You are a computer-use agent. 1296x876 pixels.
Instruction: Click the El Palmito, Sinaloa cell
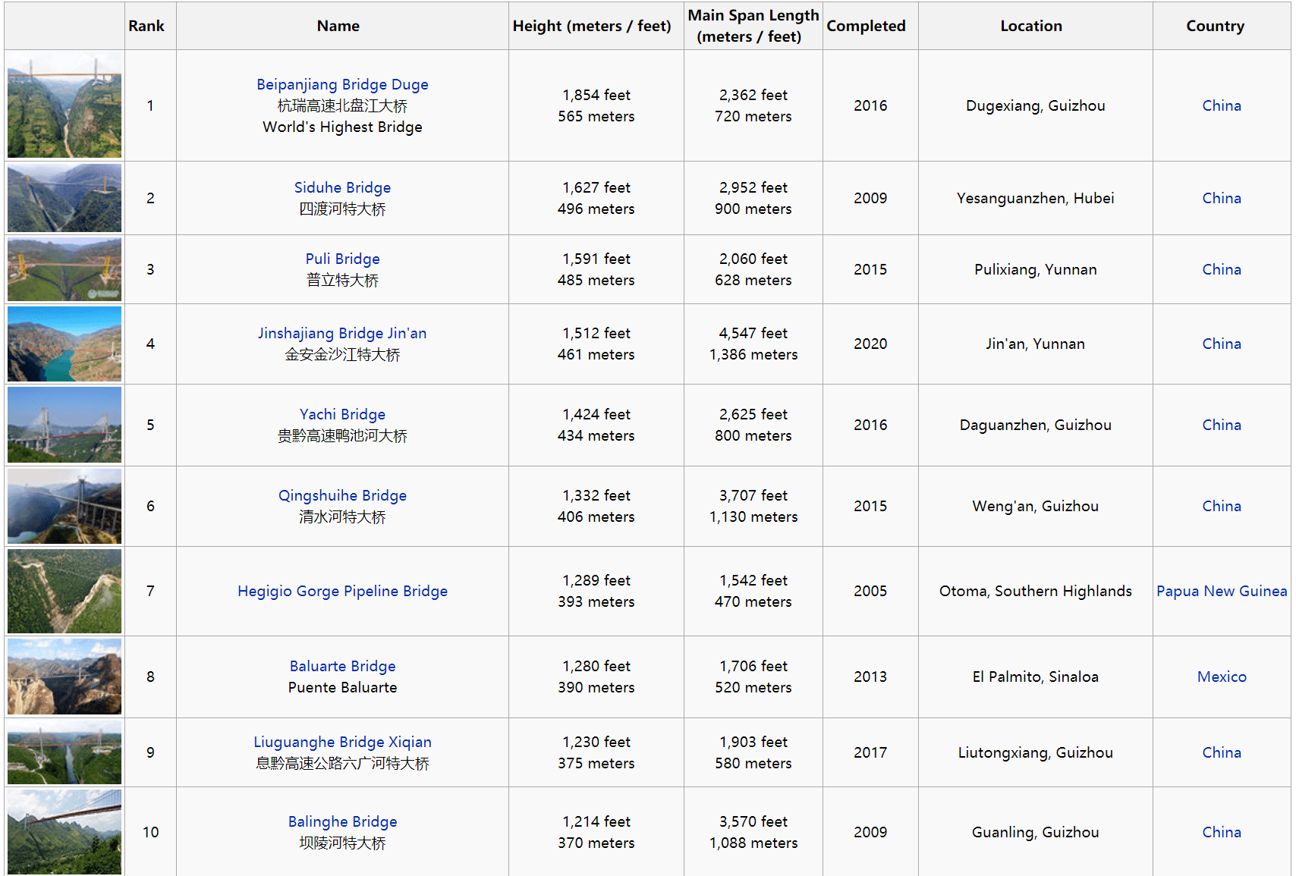click(1035, 677)
